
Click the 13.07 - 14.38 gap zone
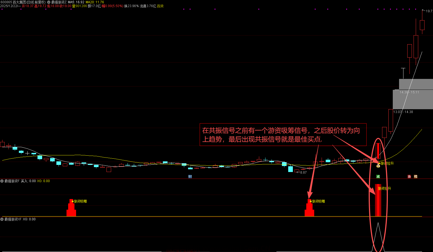pyautogui.click(x=413, y=100)
